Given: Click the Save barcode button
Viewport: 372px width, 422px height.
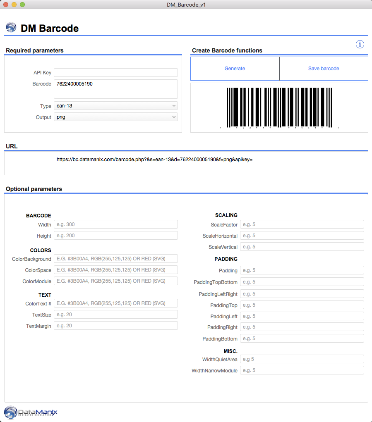Looking at the screenshot, I should click(x=324, y=68).
